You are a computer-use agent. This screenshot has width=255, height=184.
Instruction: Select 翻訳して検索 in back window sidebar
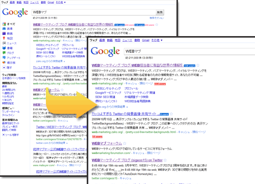pyautogui.click(x=9, y=130)
